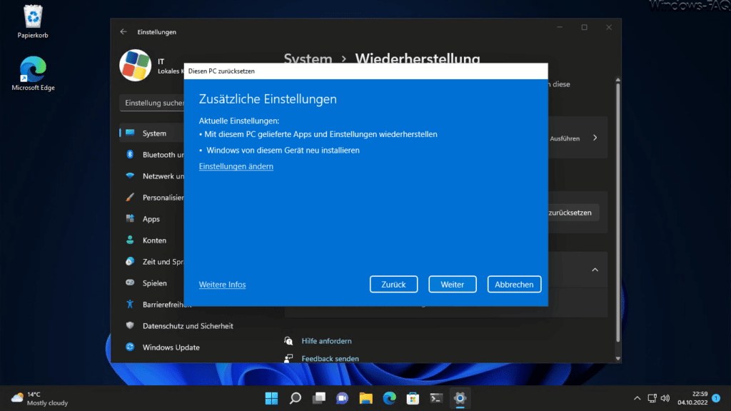Click System in the breadcrumb heading
Image resolution: width=731 pixels, height=411 pixels.
(x=308, y=58)
